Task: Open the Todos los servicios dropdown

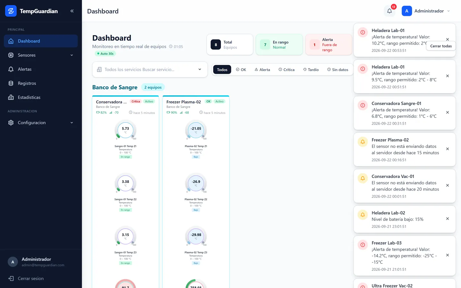Action: (150, 69)
